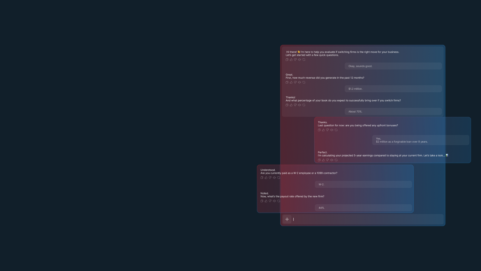Select the 'Okay, sounds good.' reply bubble
The height and width of the screenshot is (271, 481).
point(393,66)
